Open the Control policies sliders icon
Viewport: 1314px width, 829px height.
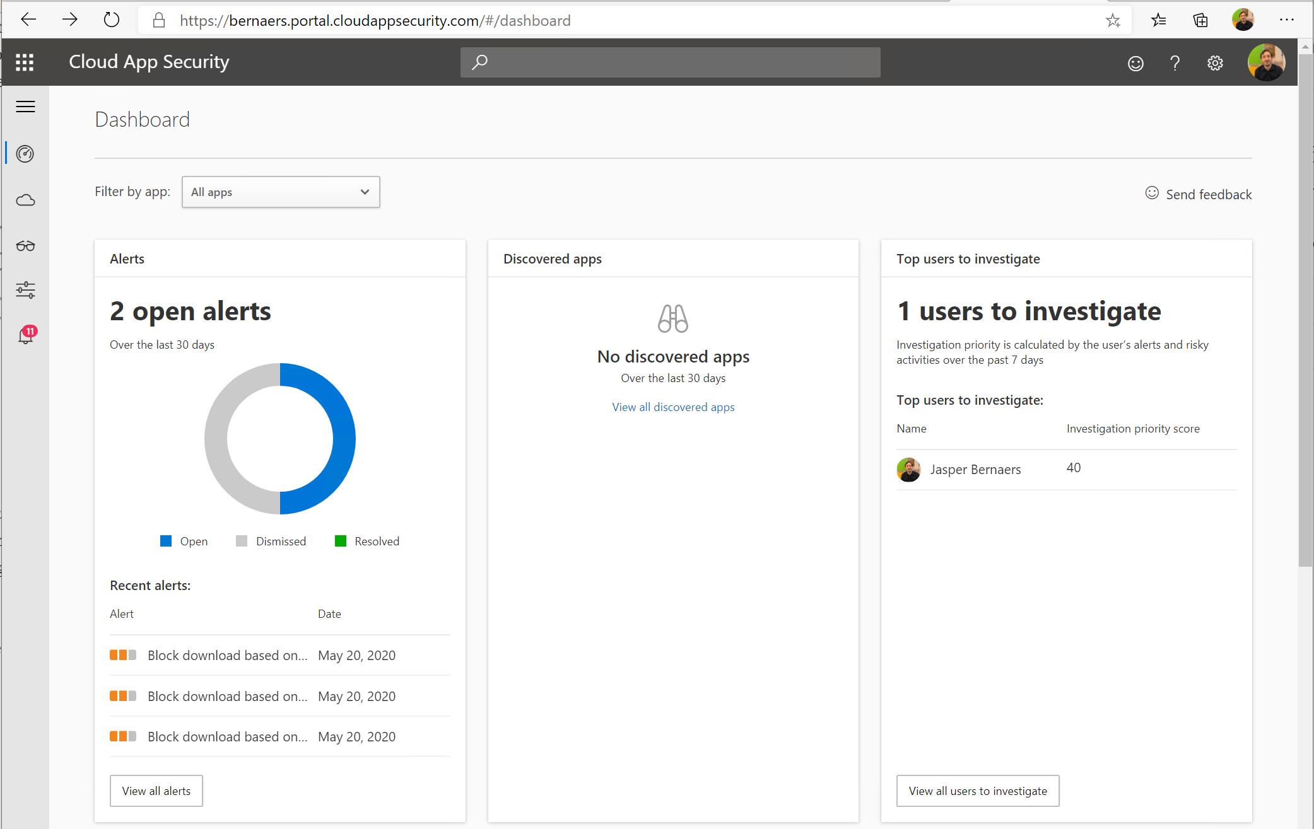tap(25, 289)
